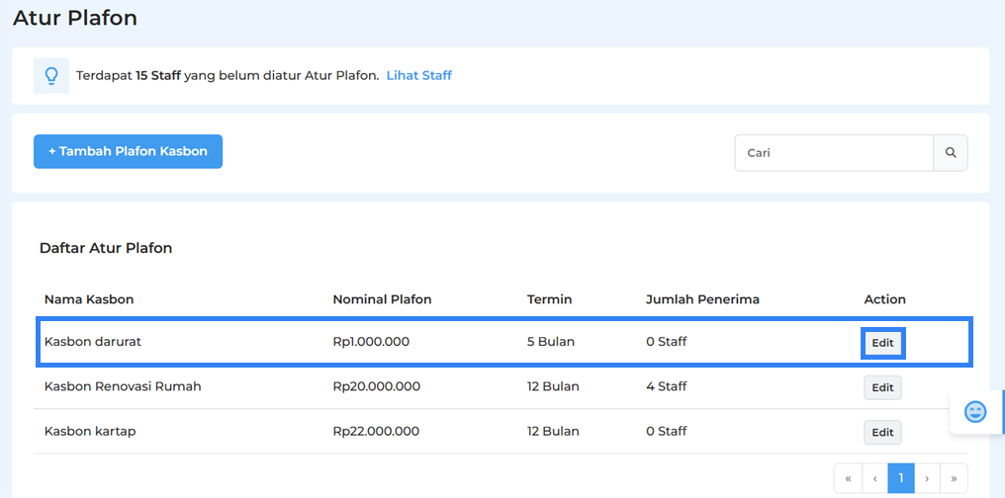
Task: Open the smiley face chat widget
Action: click(975, 412)
